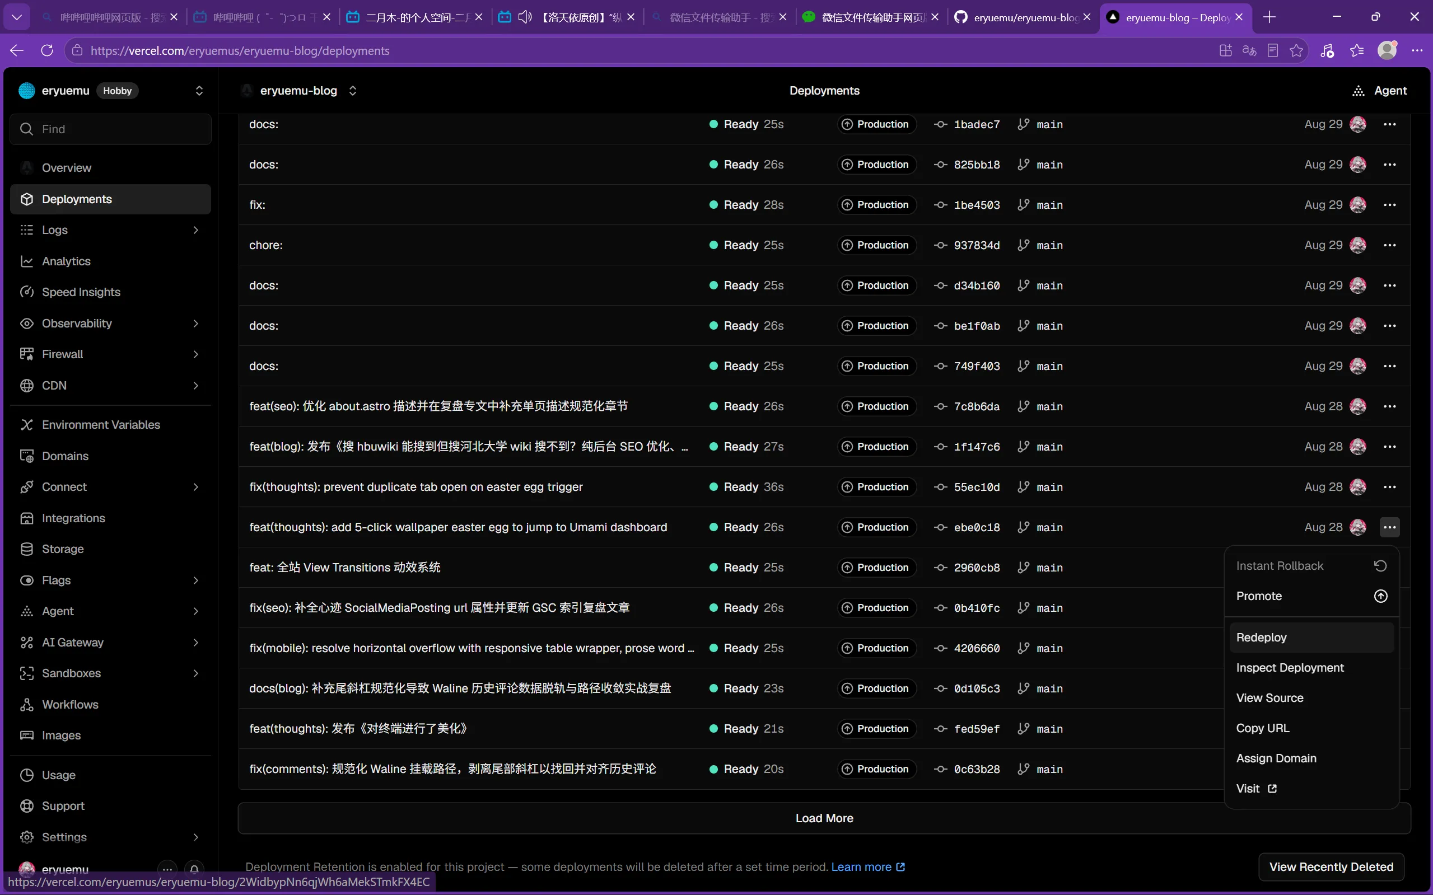Click the browser address bar URL
The width and height of the screenshot is (1433, 895).
click(x=240, y=50)
